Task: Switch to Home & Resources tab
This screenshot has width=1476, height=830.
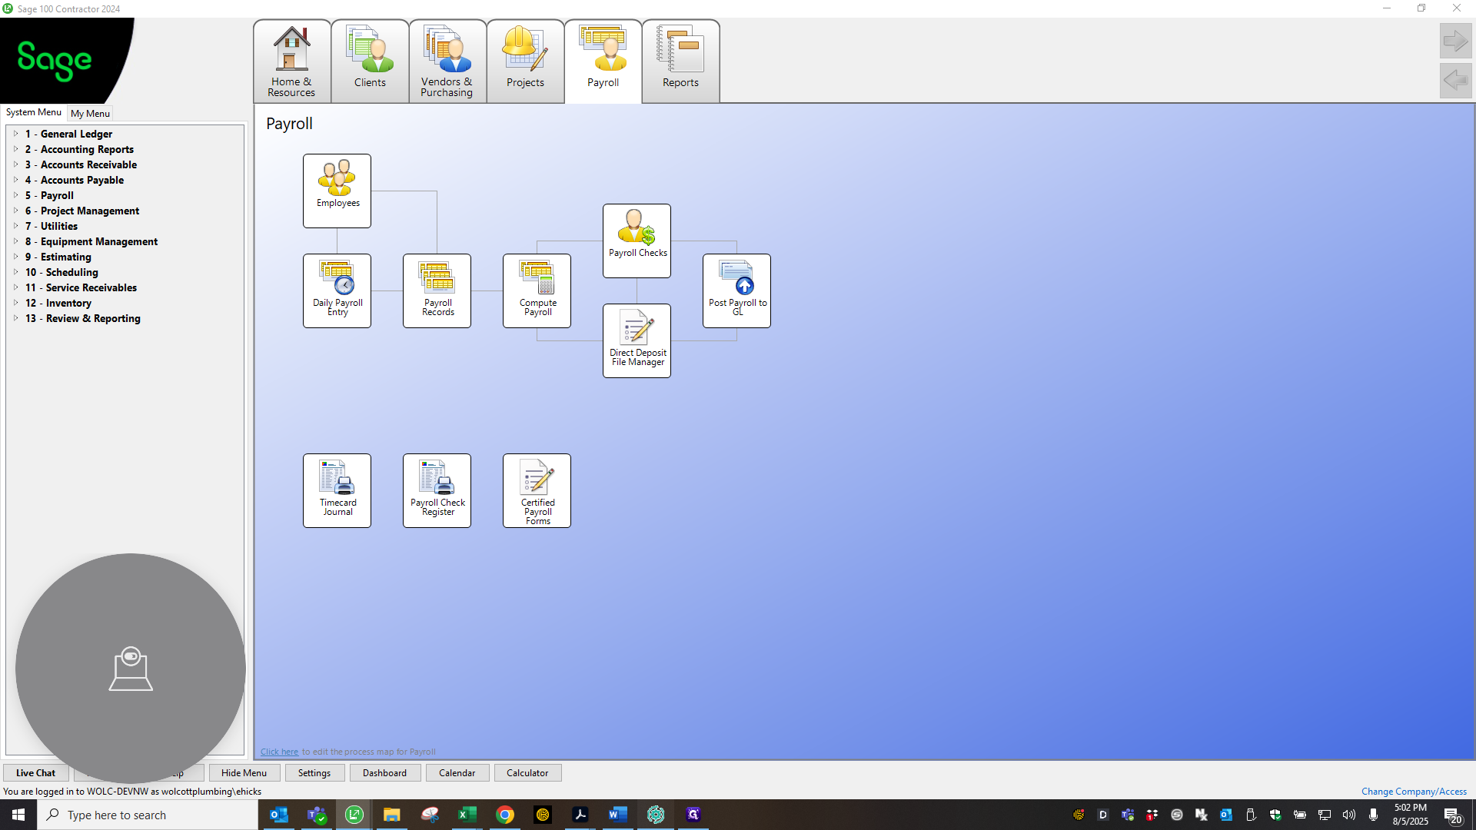Action: point(292,61)
